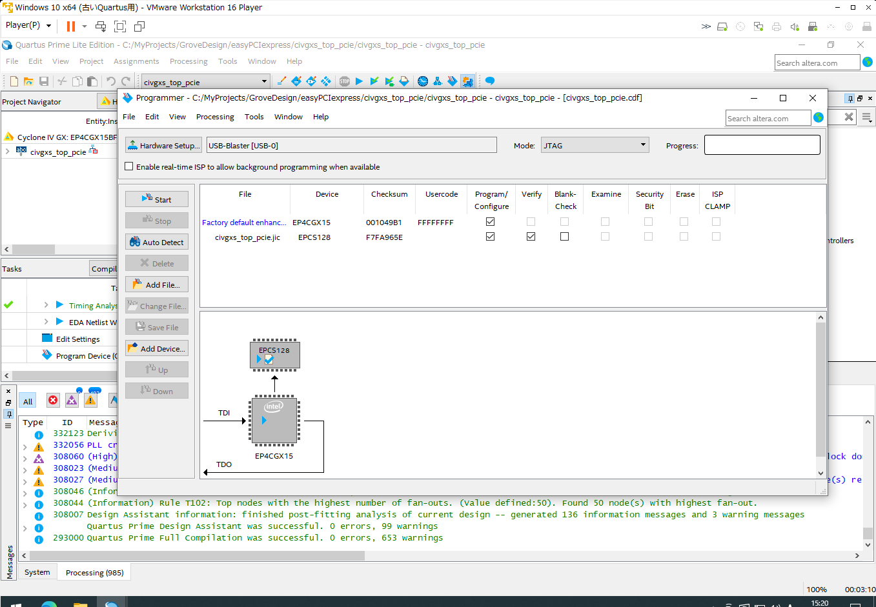Switch to the System messages tab
The image size is (876, 607).
click(37, 572)
